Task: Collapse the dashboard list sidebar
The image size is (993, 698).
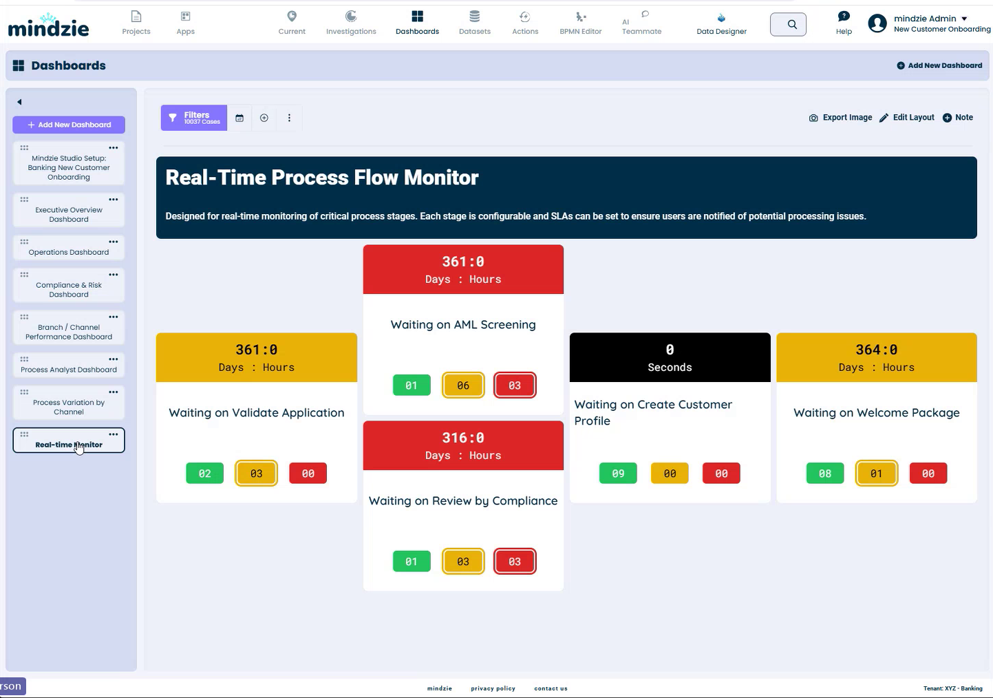Action: tap(19, 102)
